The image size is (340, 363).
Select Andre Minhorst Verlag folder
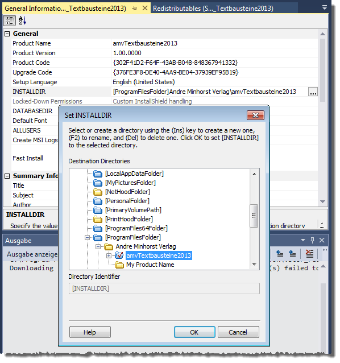(x=146, y=246)
